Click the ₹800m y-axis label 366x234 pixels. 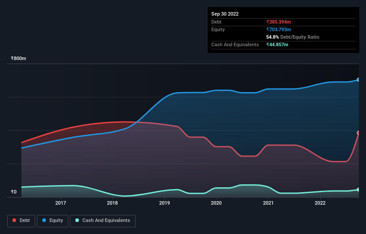click(x=18, y=58)
